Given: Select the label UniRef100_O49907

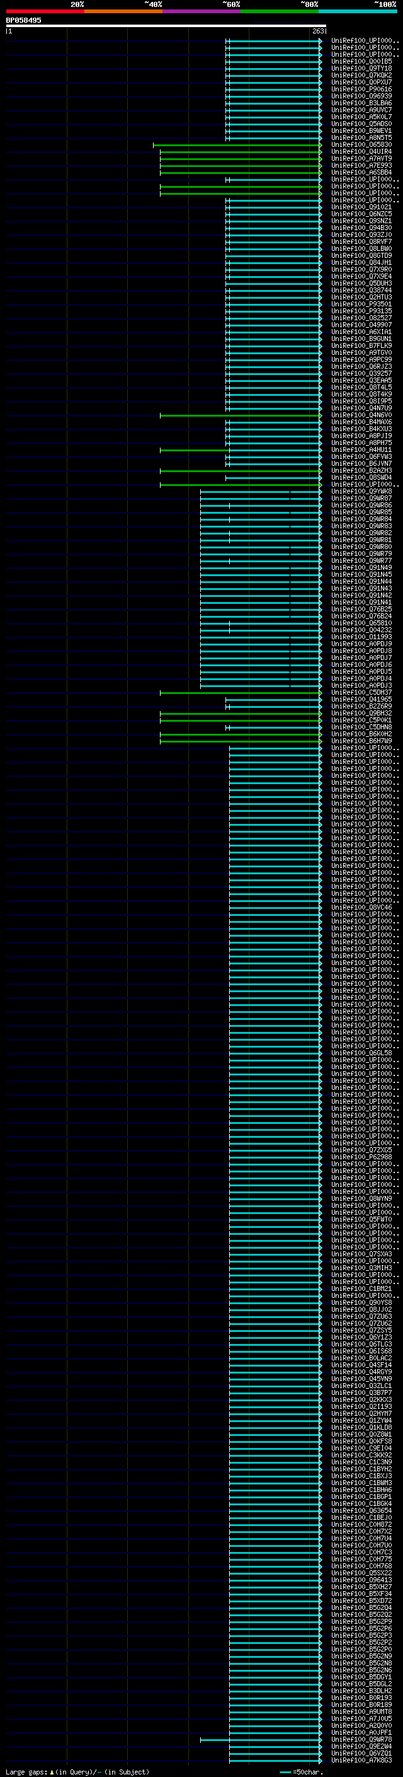Looking at the screenshot, I should (x=361, y=325).
